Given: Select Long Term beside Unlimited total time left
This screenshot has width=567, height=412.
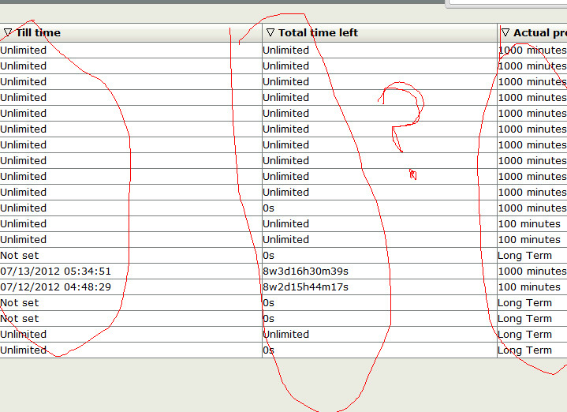Looking at the screenshot, I should 532,334.
